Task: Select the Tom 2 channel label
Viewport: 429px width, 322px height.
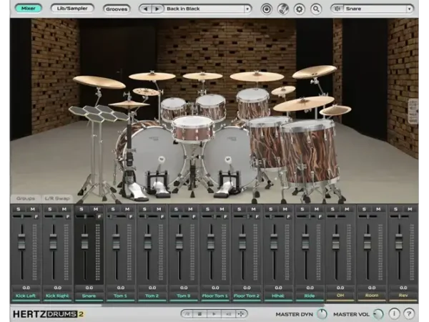Action: tap(152, 296)
